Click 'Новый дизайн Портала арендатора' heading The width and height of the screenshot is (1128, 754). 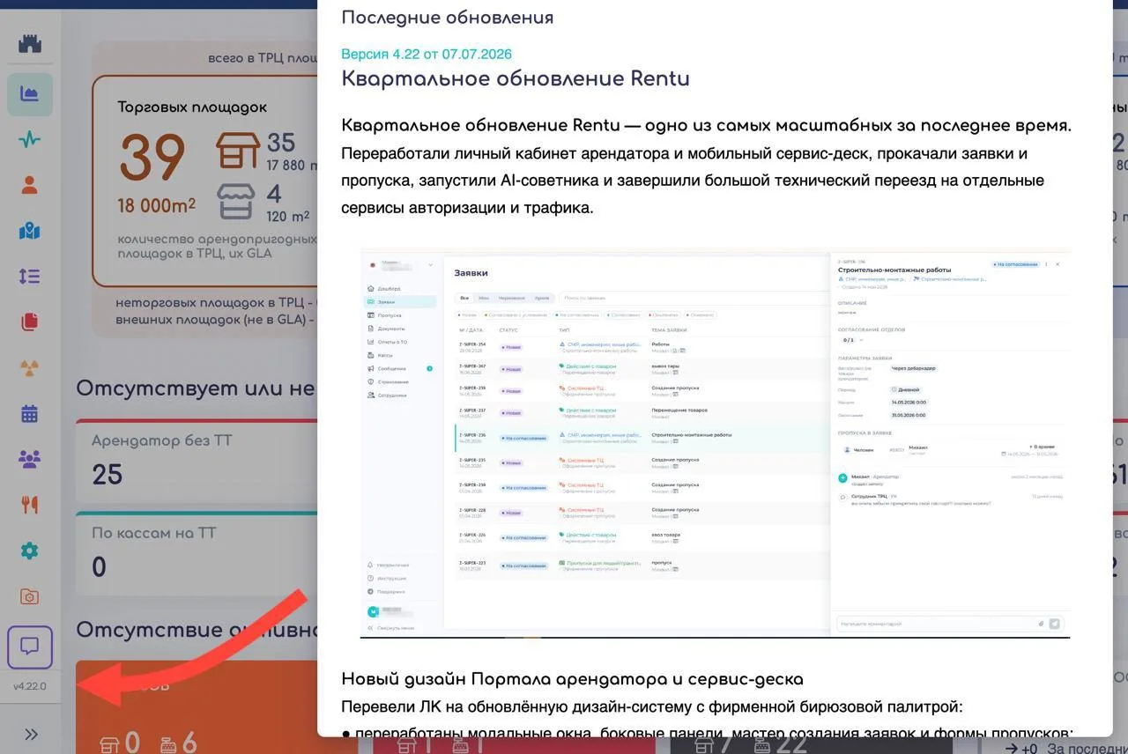click(x=572, y=679)
